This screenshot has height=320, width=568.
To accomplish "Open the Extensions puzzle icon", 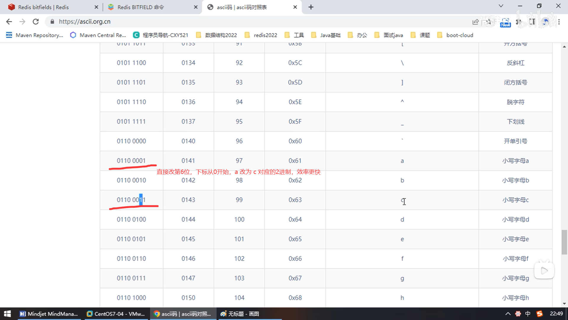I will (519, 22).
